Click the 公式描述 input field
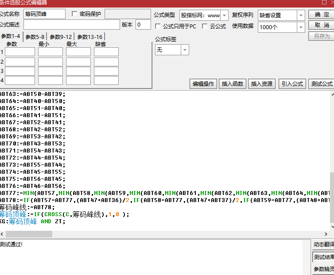 tap(72, 25)
